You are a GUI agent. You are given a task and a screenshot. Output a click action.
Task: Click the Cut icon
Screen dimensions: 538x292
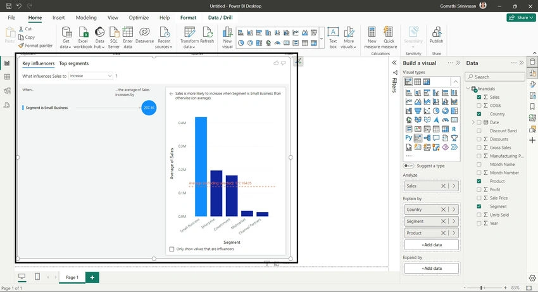tap(21, 29)
